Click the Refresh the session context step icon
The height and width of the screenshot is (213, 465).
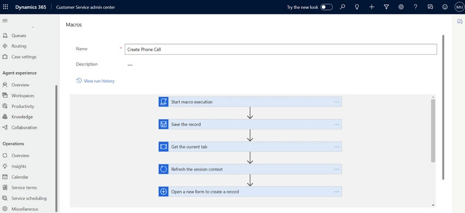coord(164,169)
